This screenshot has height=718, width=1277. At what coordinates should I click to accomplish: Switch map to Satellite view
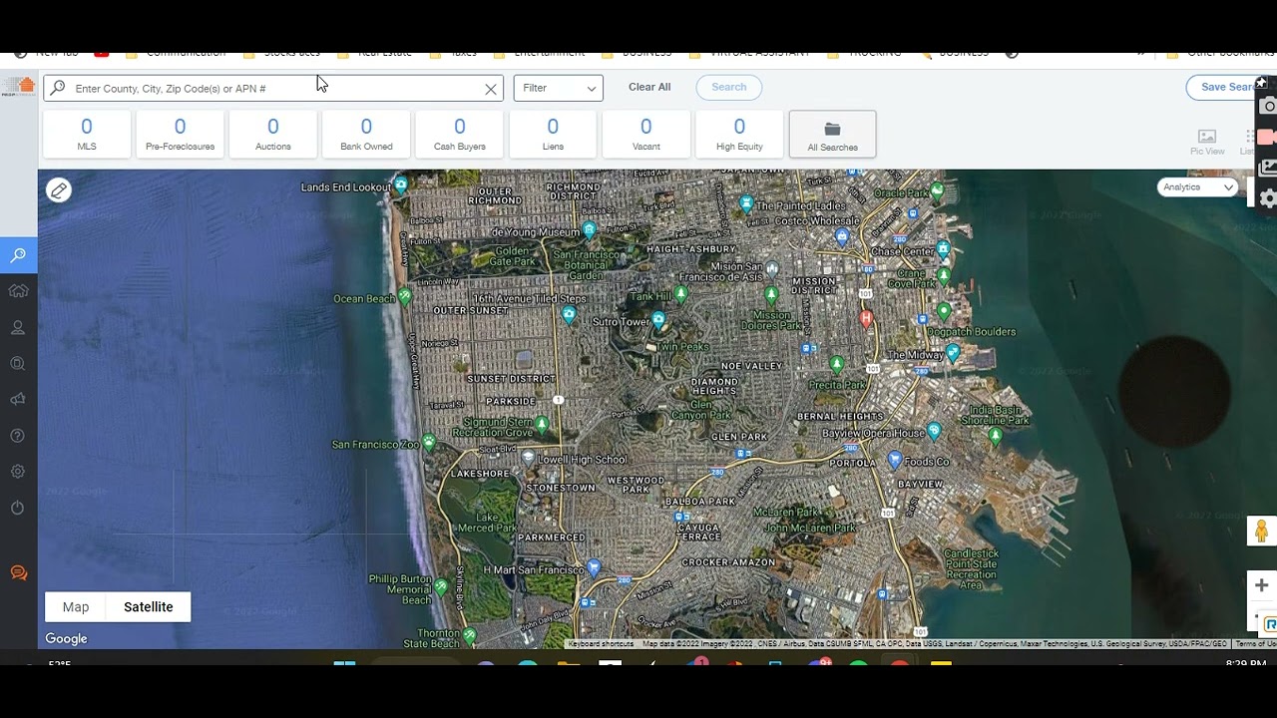tap(149, 607)
